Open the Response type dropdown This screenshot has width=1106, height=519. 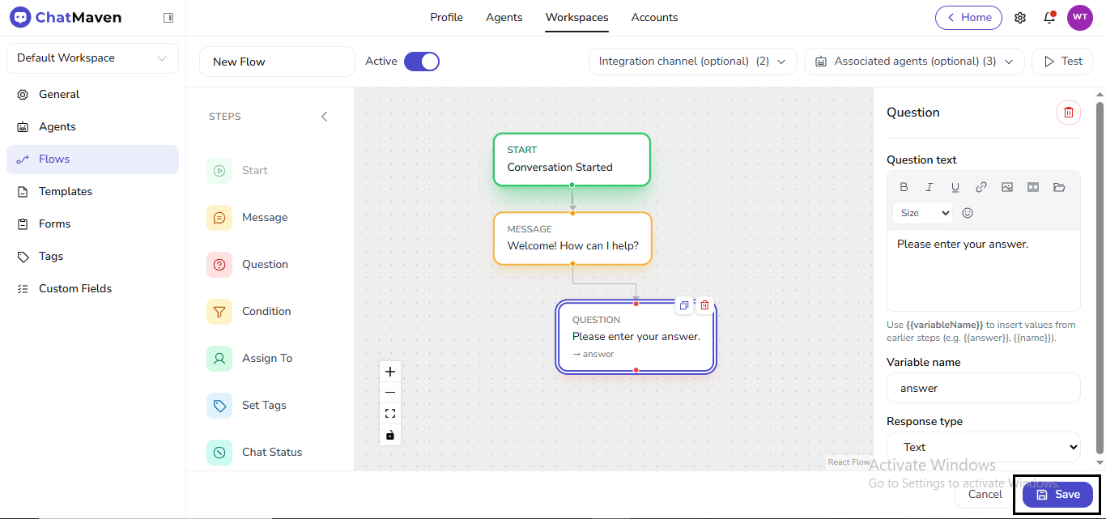pyautogui.click(x=983, y=447)
